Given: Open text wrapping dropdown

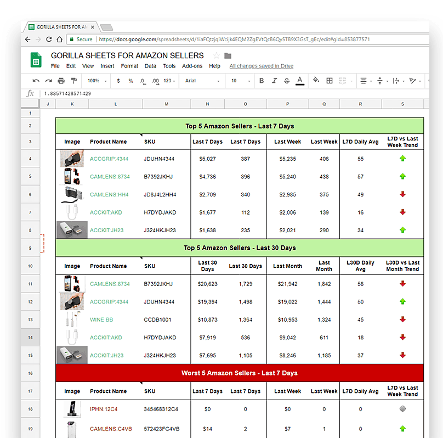Looking at the screenshot, I should [399, 81].
